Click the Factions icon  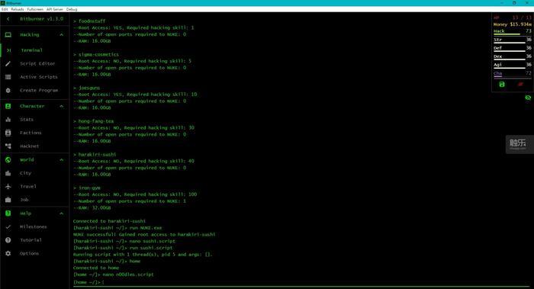[x=8, y=133]
